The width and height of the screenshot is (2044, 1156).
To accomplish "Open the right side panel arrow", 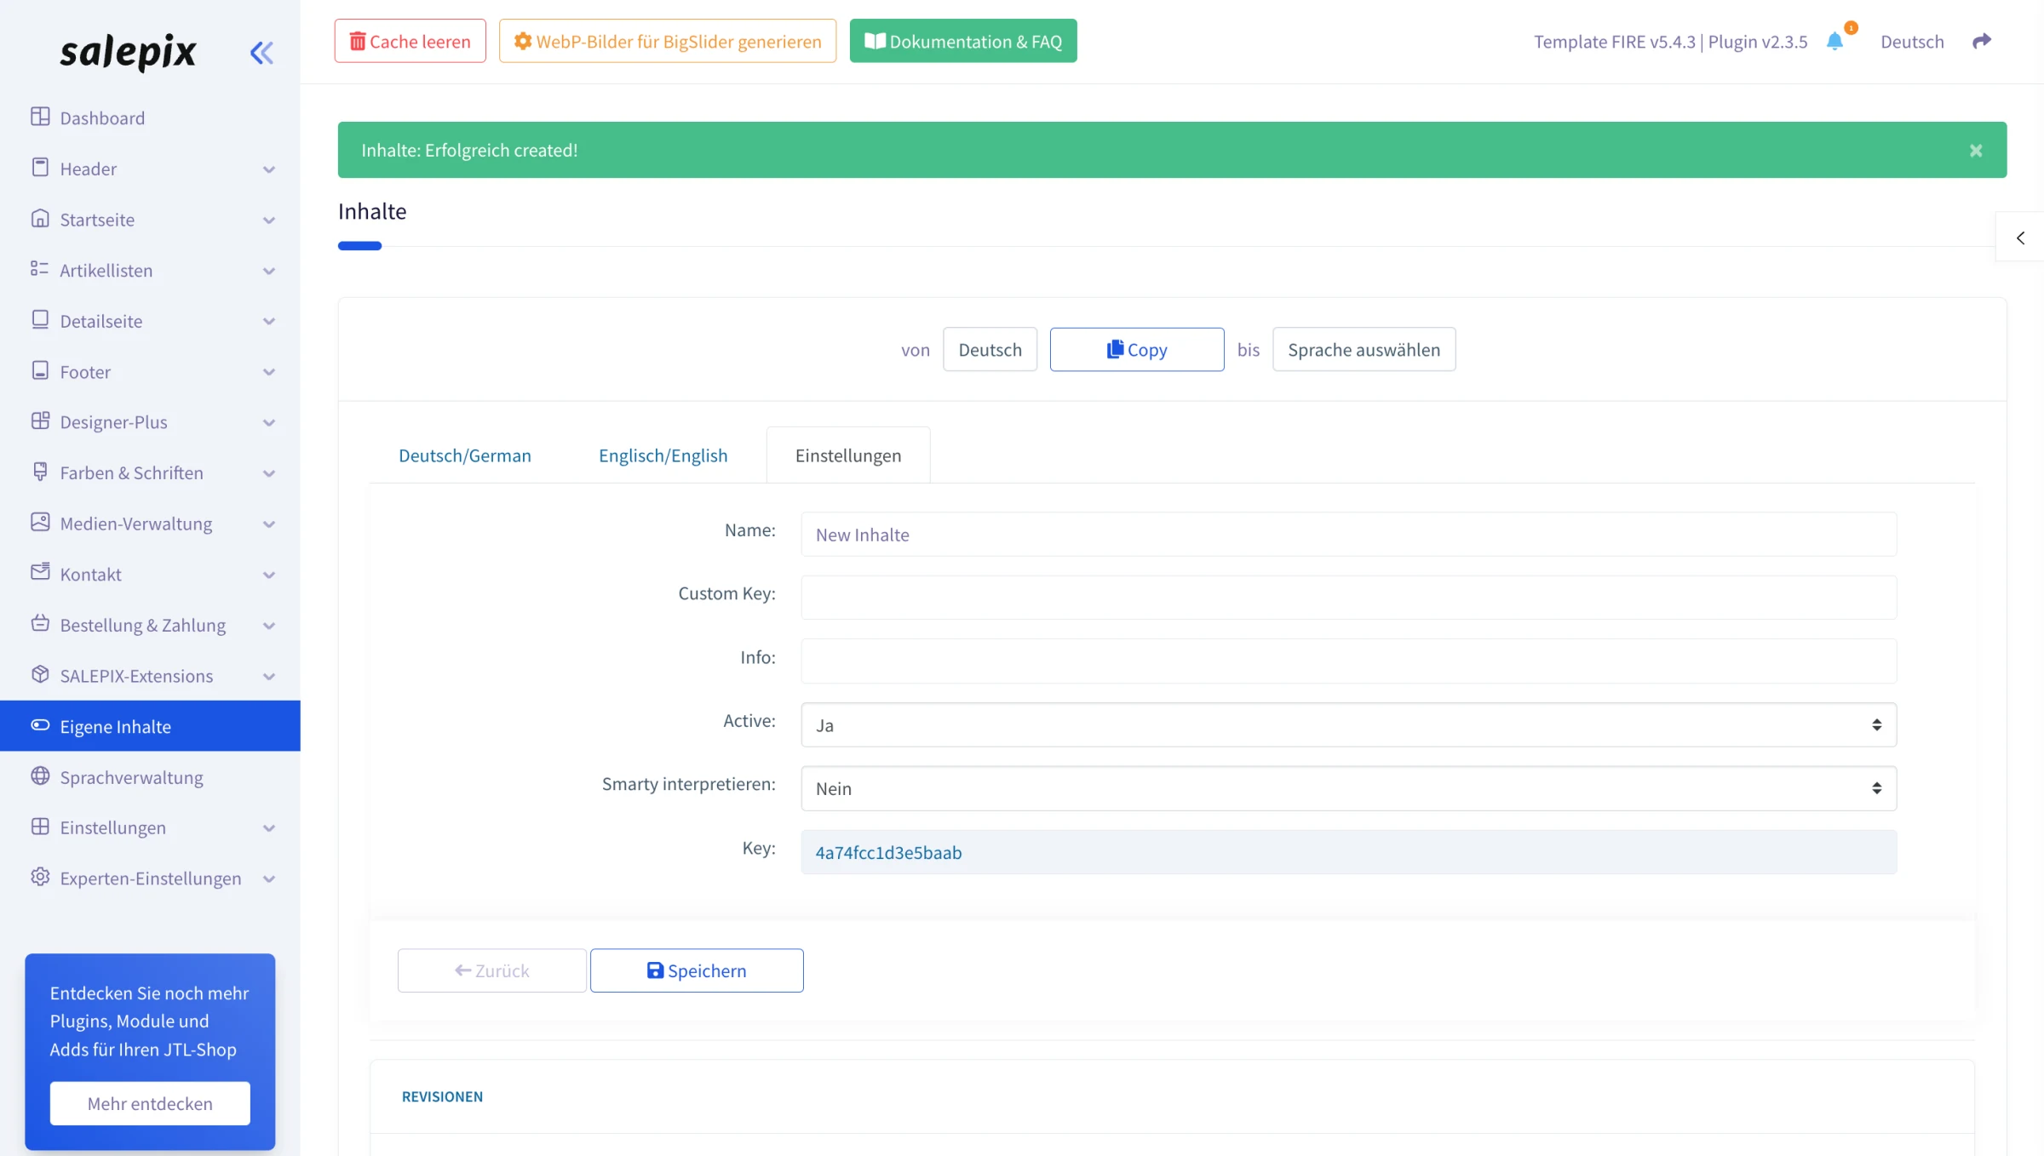I will click(2020, 237).
